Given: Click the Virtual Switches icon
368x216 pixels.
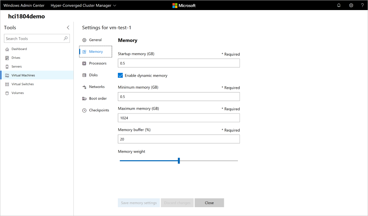Looking at the screenshot, I should pos(7,84).
